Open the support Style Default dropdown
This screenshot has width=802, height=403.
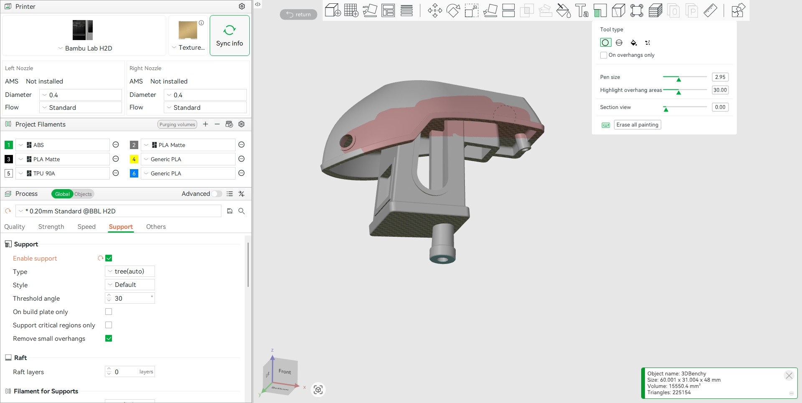pyautogui.click(x=130, y=285)
